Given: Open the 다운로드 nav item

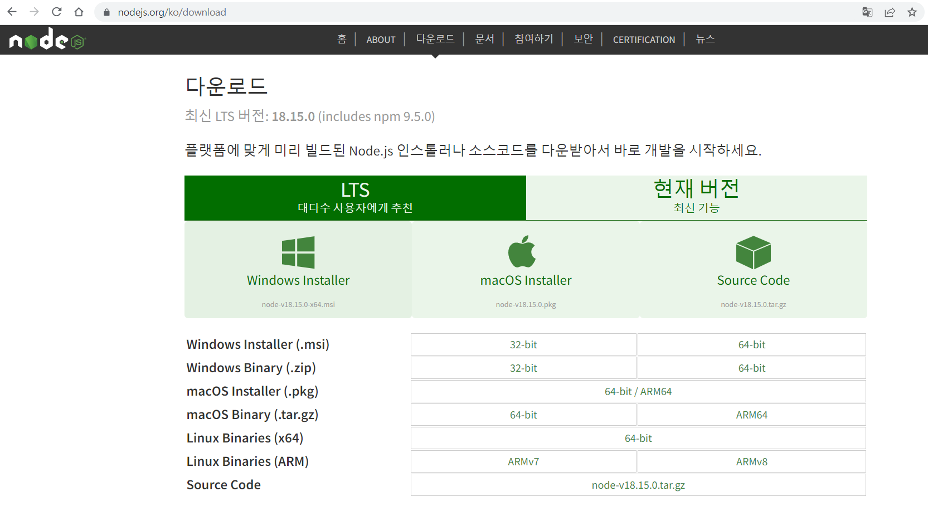Looking at the screenshot, I should 435,39.
